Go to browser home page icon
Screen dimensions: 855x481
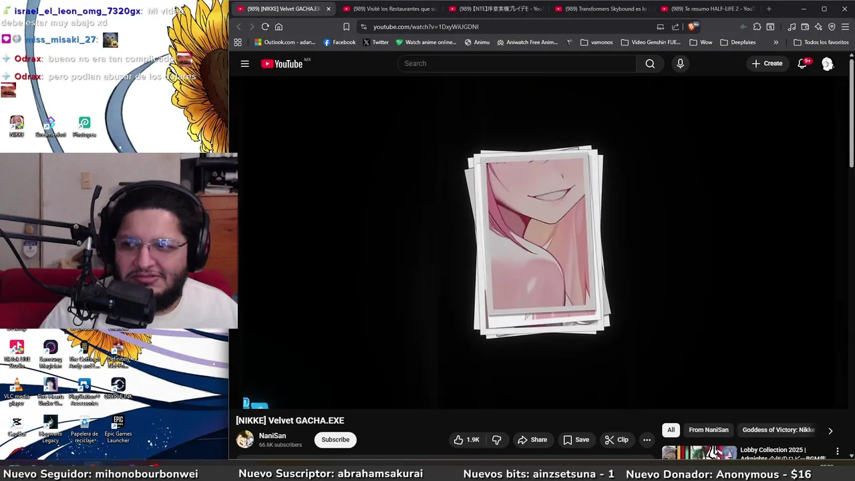tap(279, 27)
